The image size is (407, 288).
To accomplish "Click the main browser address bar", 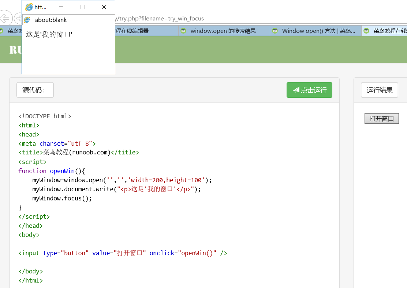I will [x=261, y=18].
